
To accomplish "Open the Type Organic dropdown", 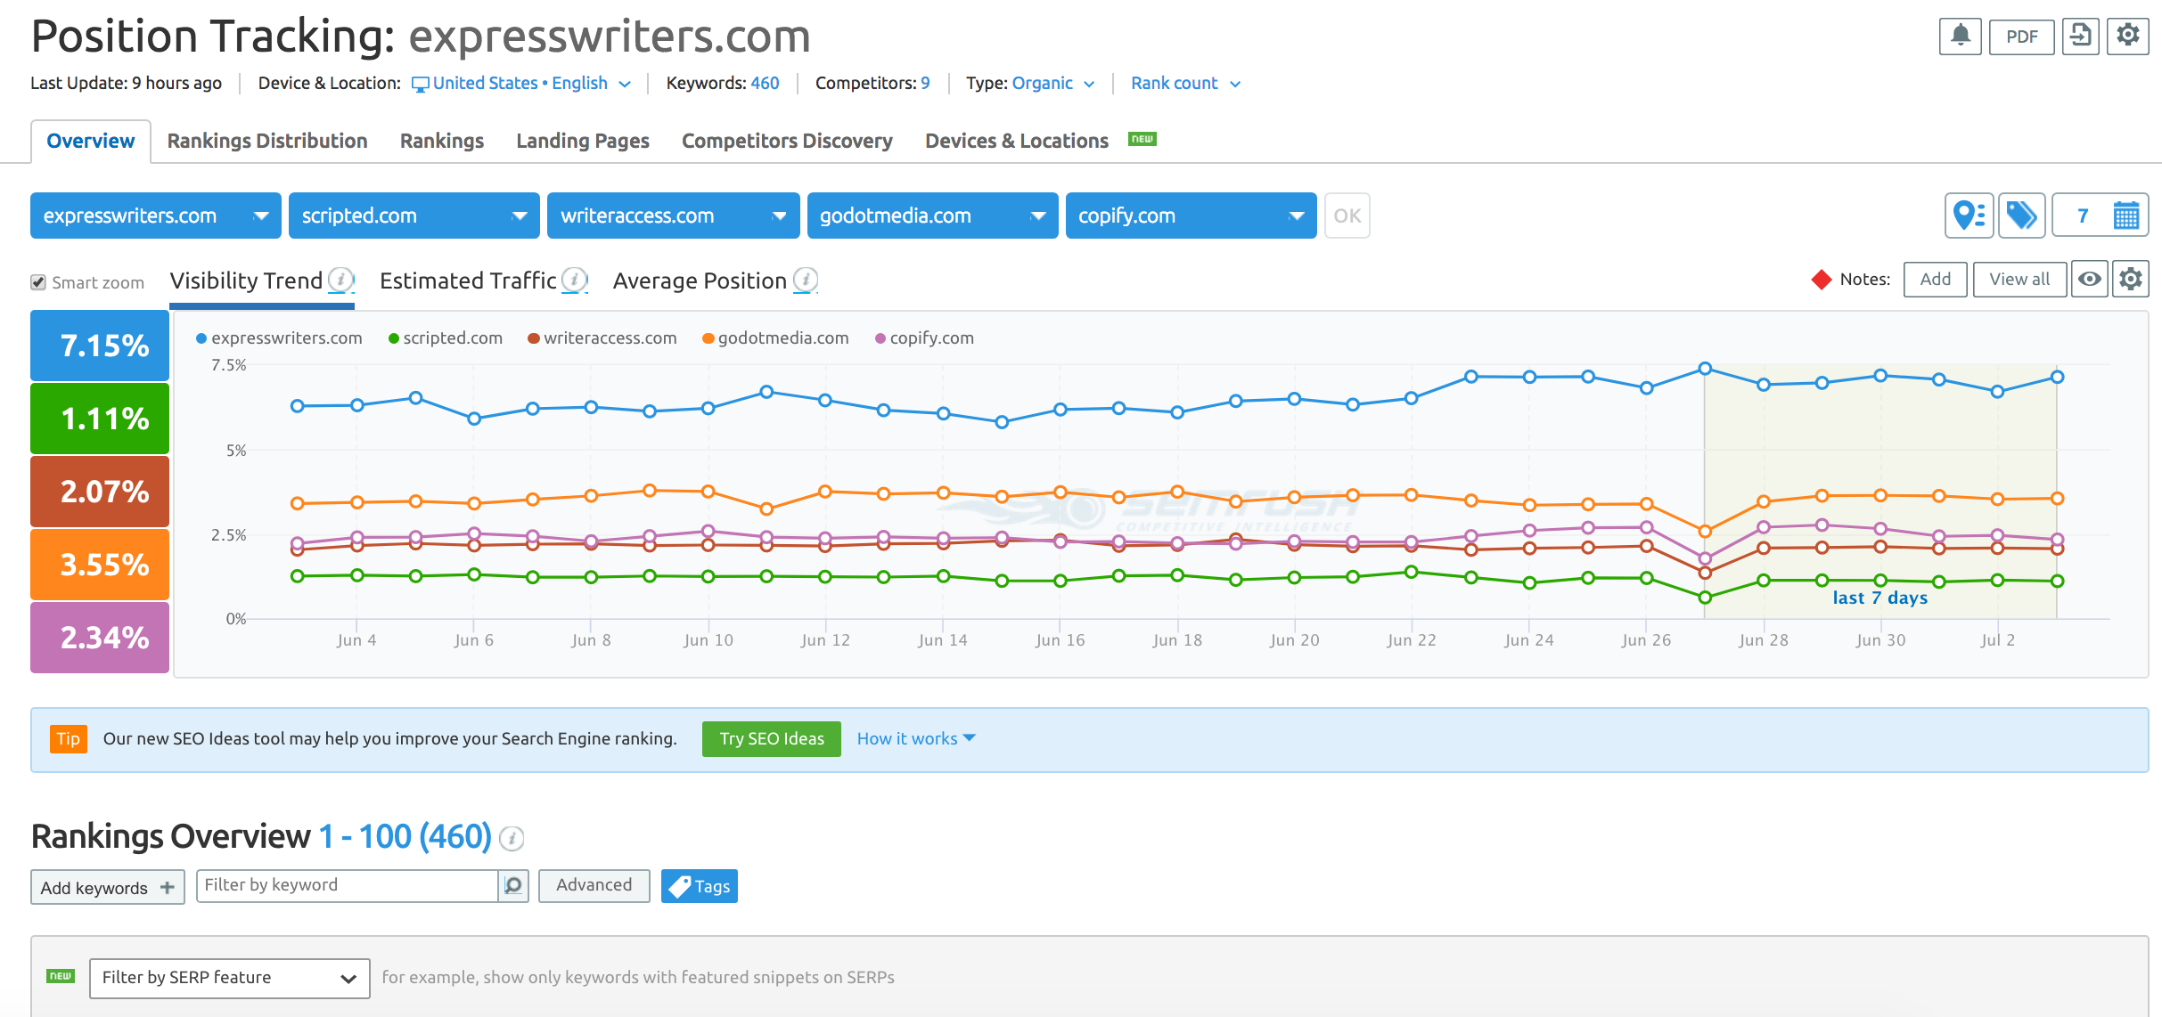I will [1052, 83].
